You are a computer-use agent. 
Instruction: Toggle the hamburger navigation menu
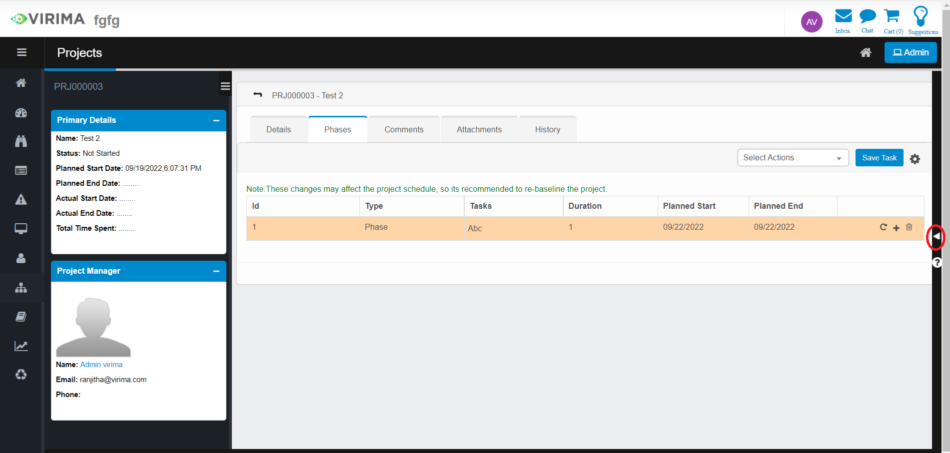tap(21, 52)
